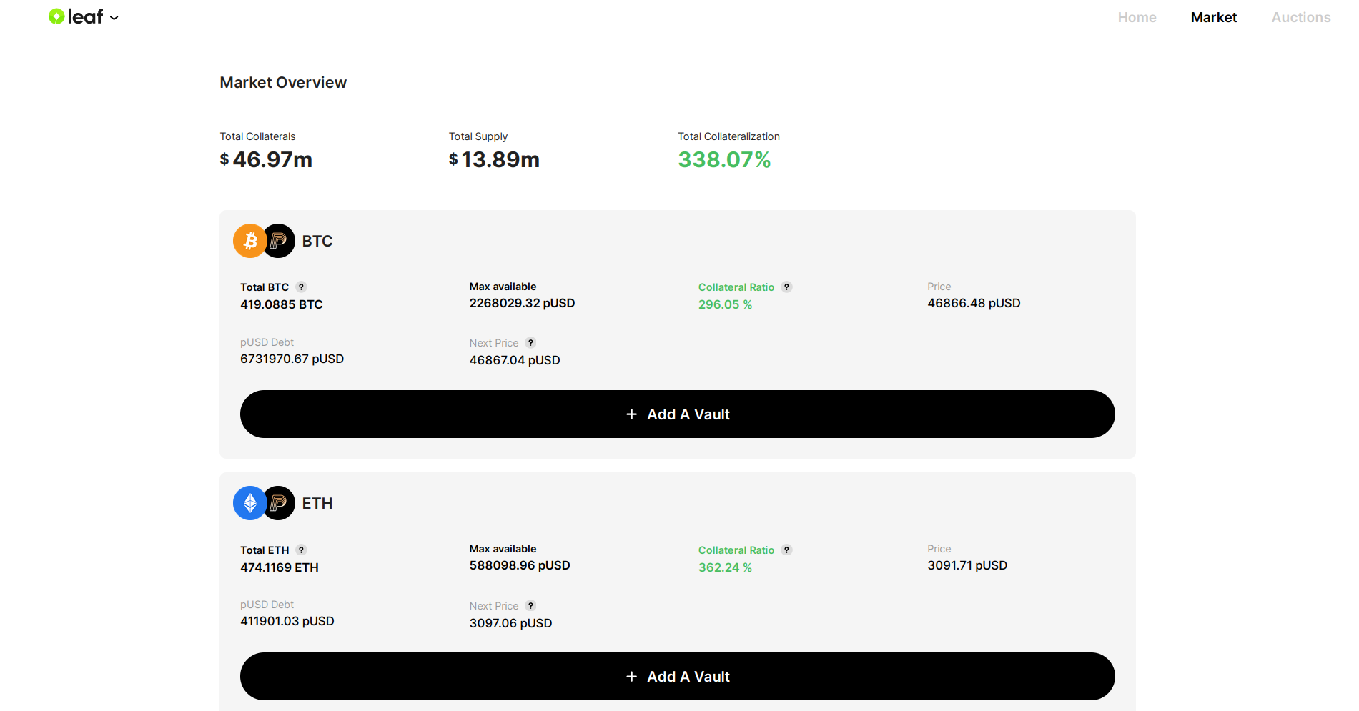Click the ETH Next Price question mark
Screen dimensions: 1359x711
pos(530,605)
